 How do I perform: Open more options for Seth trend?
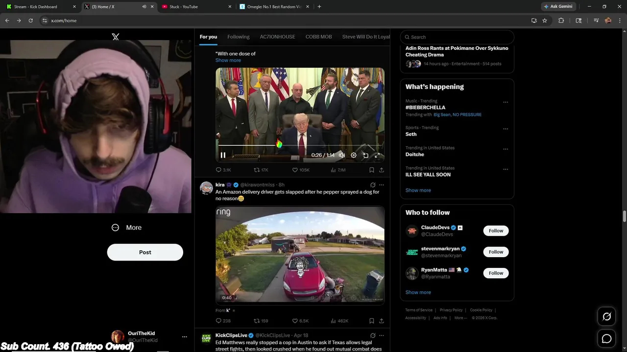point(506,129)
